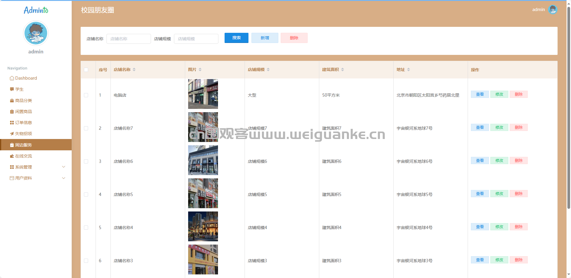The height and width of the screenshot is (278, 571).
Task: Click the 建筑面积4 cell
Action: pos(332,228)
